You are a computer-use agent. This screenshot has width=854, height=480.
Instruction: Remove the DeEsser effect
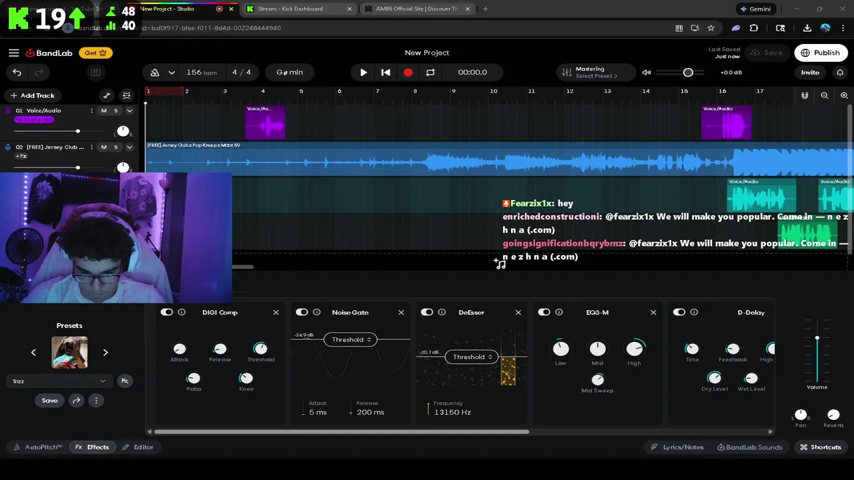coord(518,312)
